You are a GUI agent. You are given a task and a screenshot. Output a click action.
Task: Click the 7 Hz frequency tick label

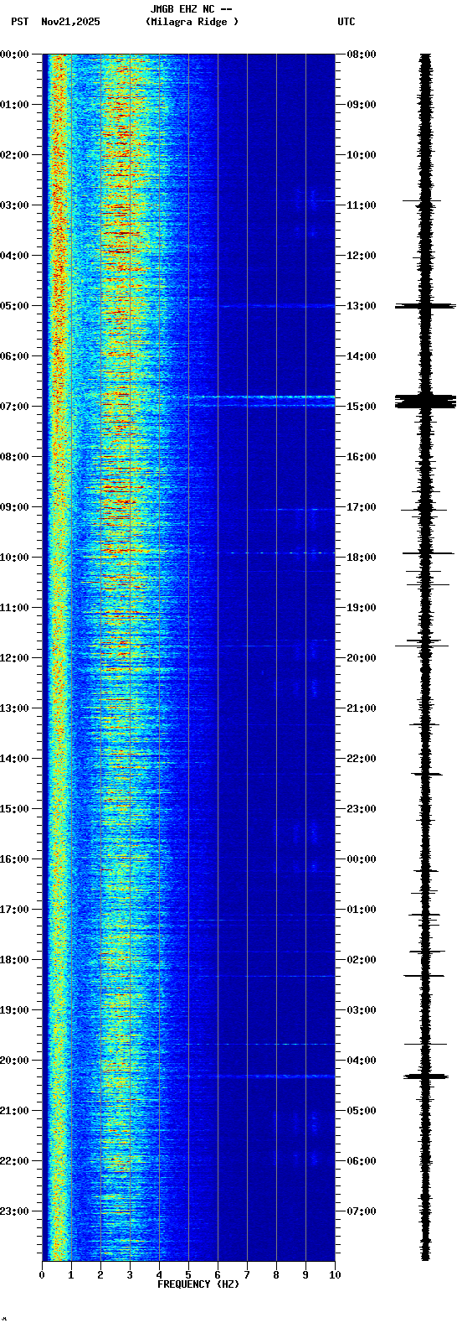(247, 1275)
